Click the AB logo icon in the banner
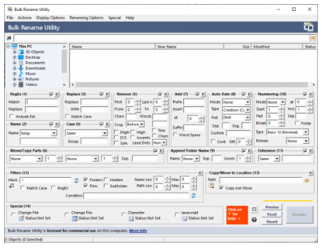322x248 pixels. pos(308,27)
